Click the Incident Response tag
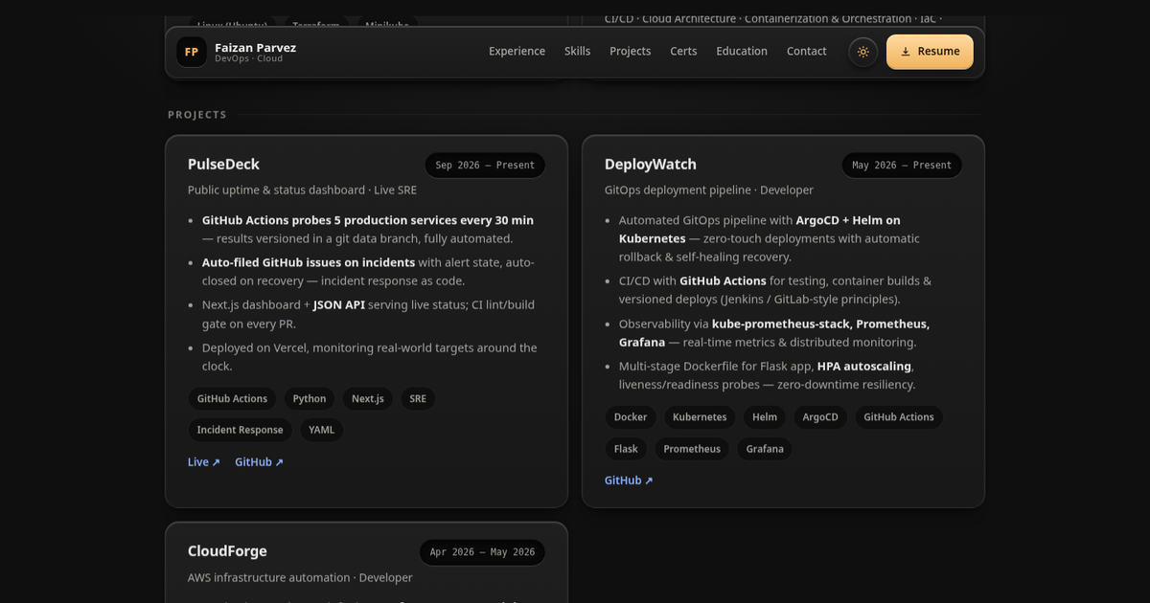This screenshot has height=603, width=1150. point(240,431)
